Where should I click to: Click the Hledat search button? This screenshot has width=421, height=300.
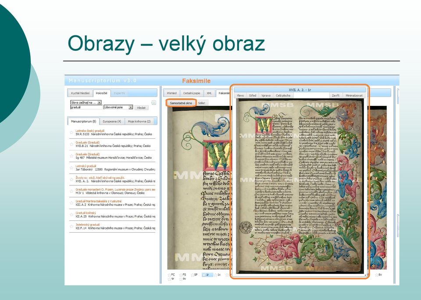141,108
